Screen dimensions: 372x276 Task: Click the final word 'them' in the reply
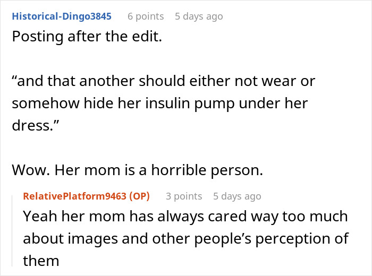coord(40,261)
